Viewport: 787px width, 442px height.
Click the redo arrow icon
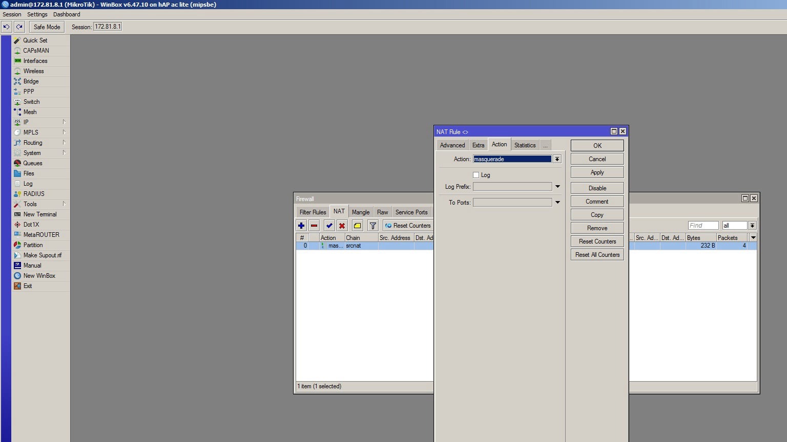19,27
